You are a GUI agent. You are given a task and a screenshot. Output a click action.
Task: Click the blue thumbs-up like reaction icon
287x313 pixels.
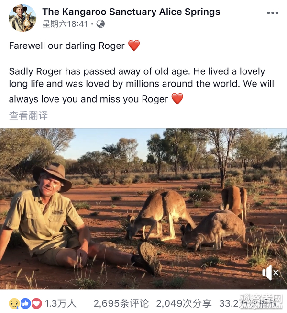25,303
